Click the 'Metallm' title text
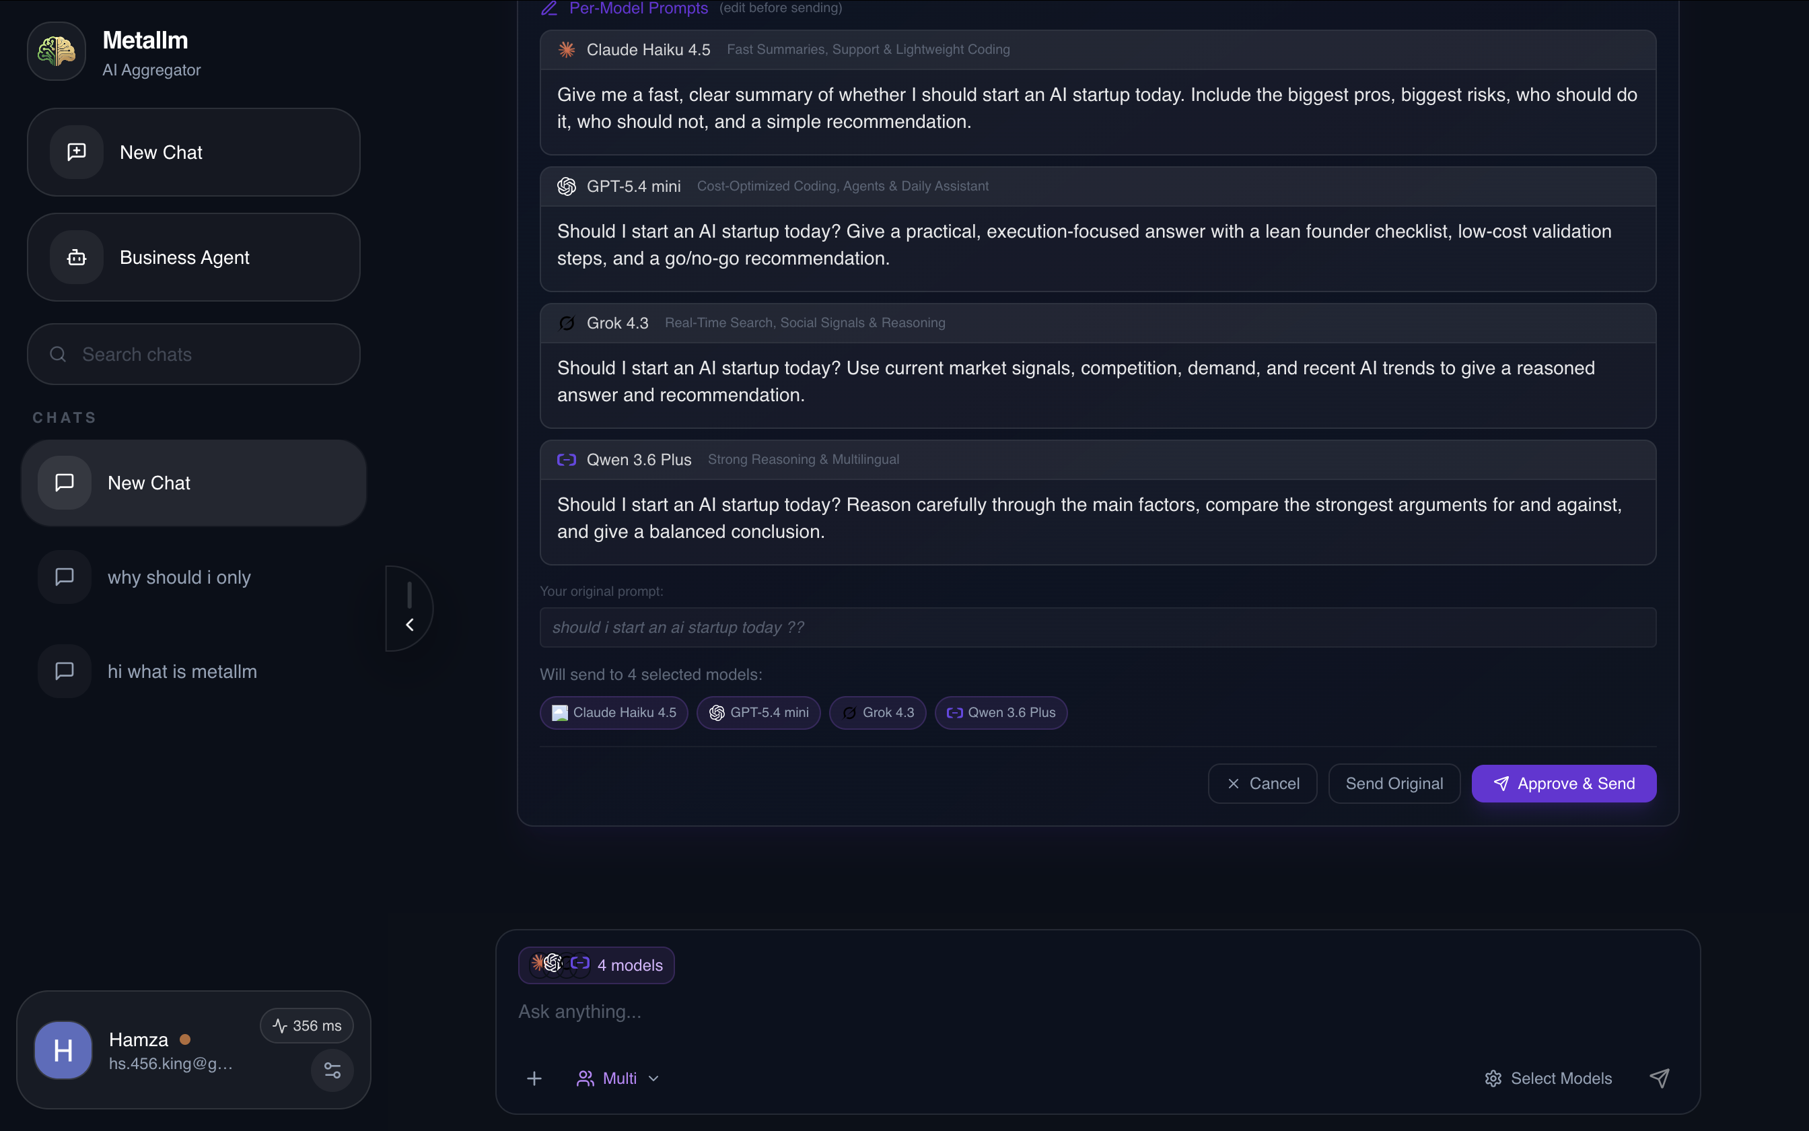The image size is (1809, 1131). 145,40
